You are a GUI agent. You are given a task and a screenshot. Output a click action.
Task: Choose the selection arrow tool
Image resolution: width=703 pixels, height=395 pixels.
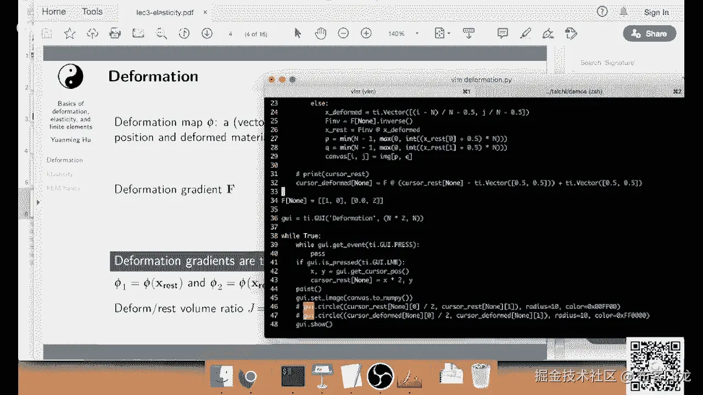[298, 33]
